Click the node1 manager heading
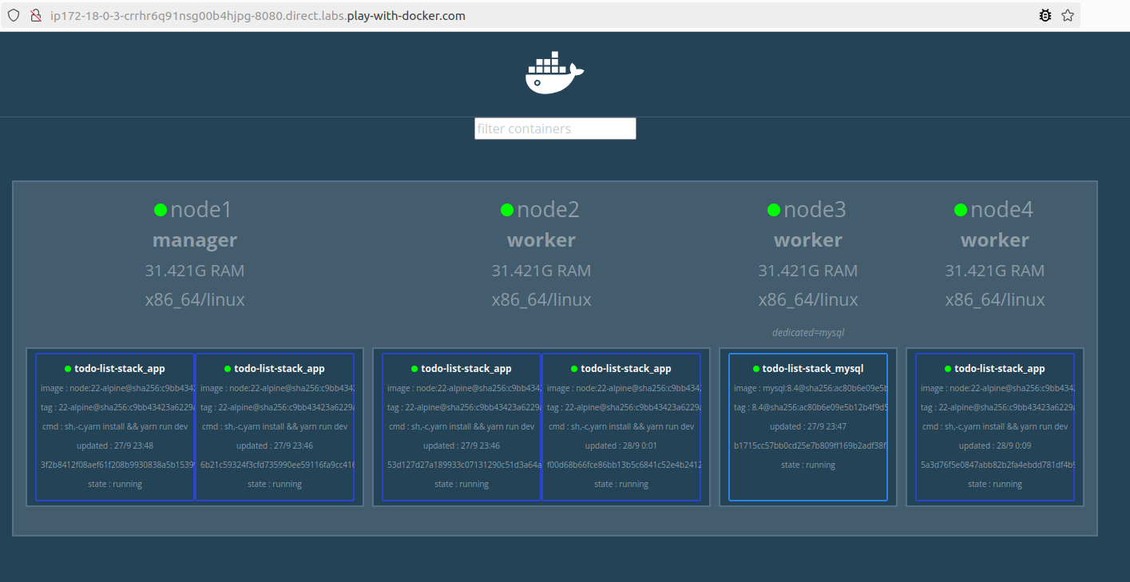1130x582 pixels. (x=195, y=240)
